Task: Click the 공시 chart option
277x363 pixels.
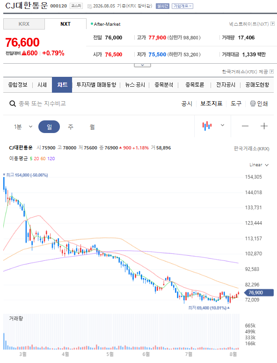Action: click(187, 104)
